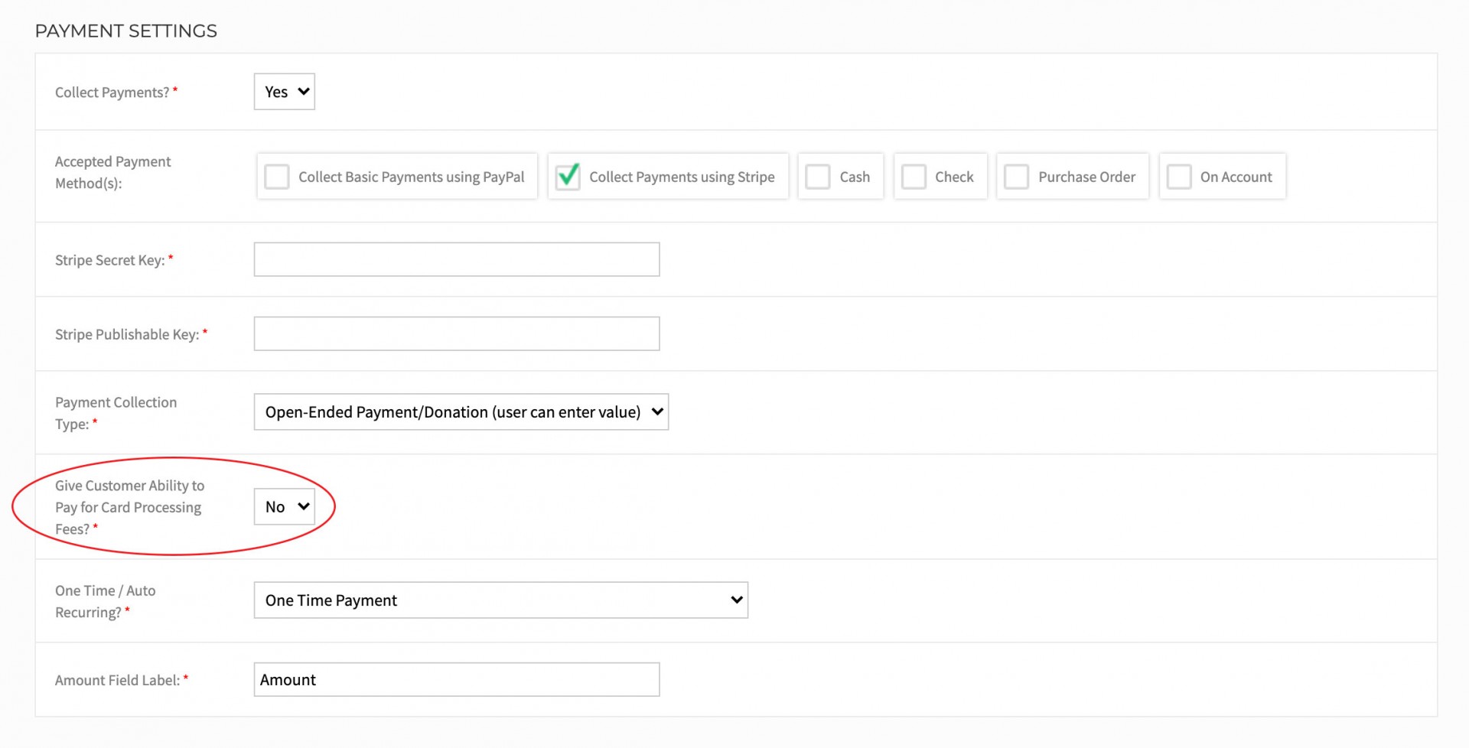Enable the Check payment option
The height and width of the screenshot is (748, 1469).
914,176
